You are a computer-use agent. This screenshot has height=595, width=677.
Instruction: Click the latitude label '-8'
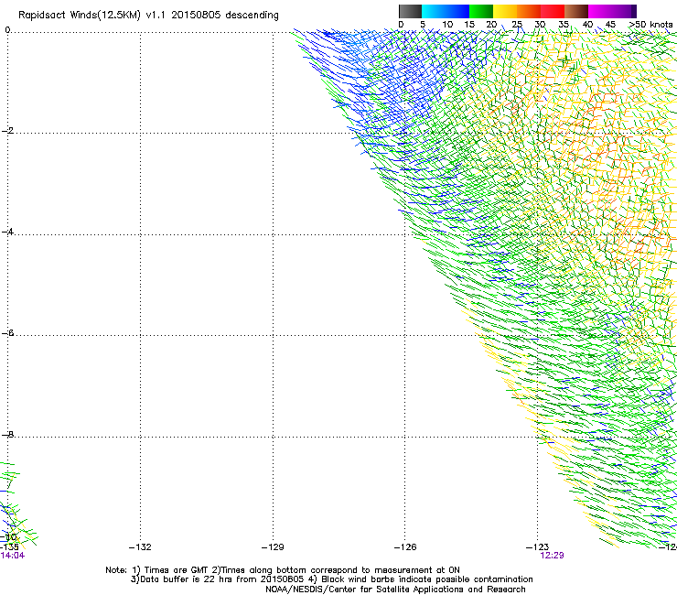coord(7,434)
